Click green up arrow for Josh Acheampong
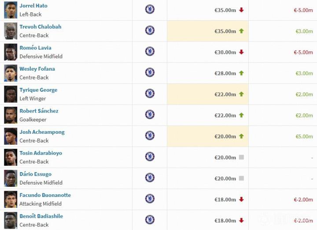This screenshot has width=317, height=230. point(241,136)
